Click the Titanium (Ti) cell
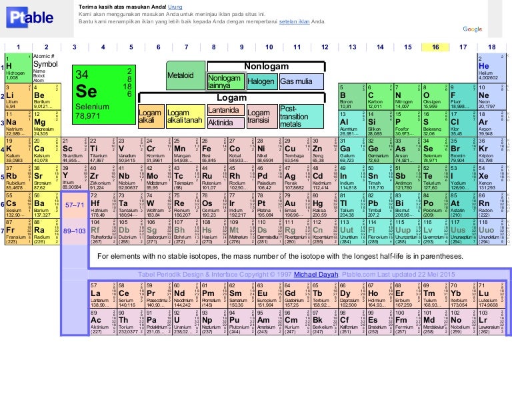 [x=103, y=151]
